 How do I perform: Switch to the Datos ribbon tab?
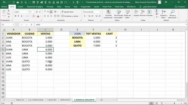coord(59,7)
